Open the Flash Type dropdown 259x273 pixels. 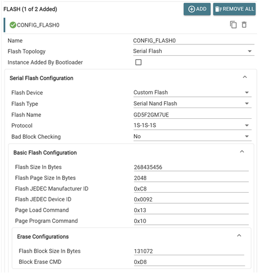pos(192,104)
